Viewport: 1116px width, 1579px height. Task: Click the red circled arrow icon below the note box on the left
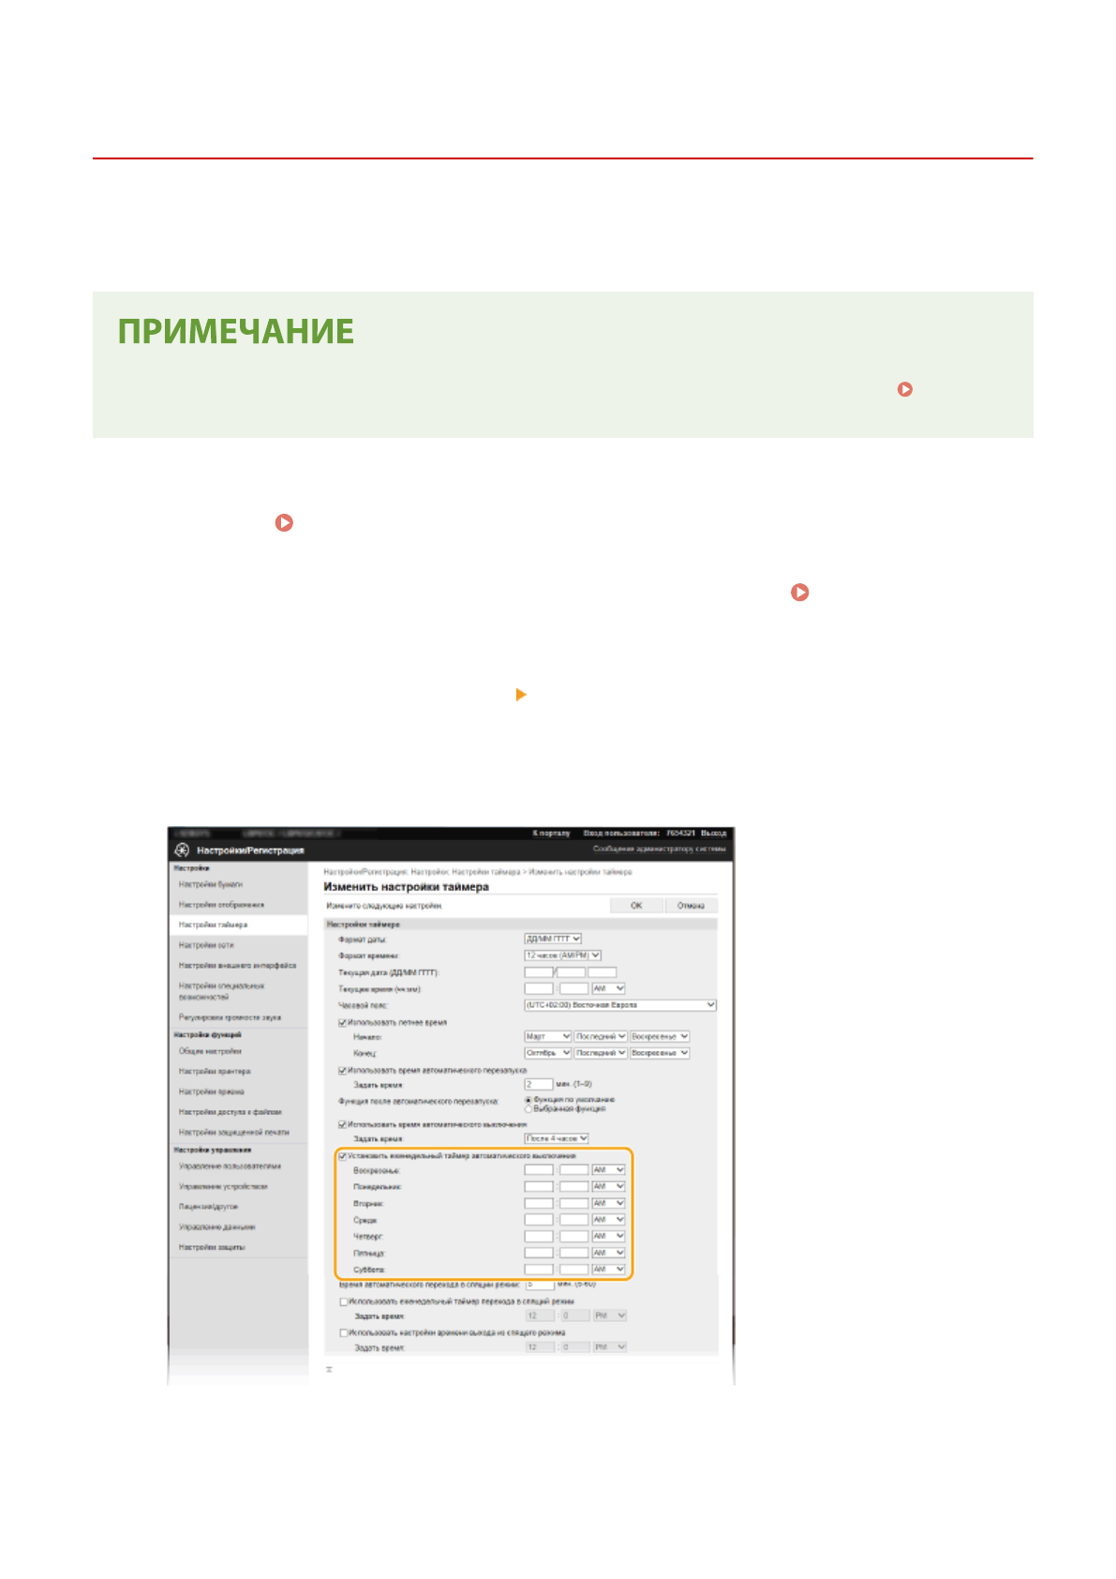pos(284,523)
